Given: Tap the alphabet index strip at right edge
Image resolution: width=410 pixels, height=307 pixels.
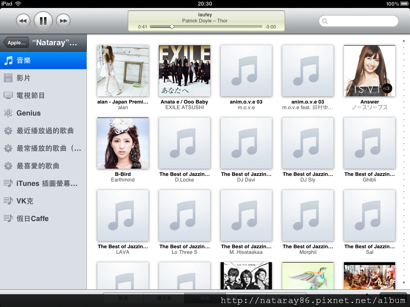Looking at the screenshot, I should [x=404, y=161].
